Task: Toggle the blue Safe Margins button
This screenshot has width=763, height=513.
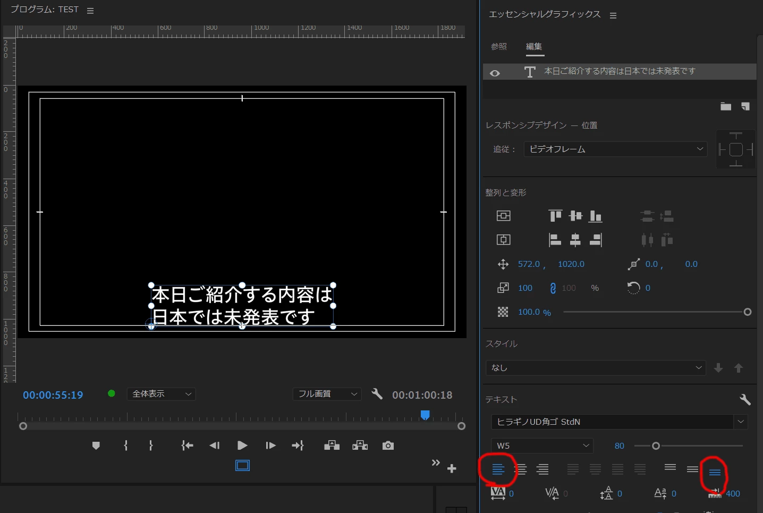Action: coord(243,466)
